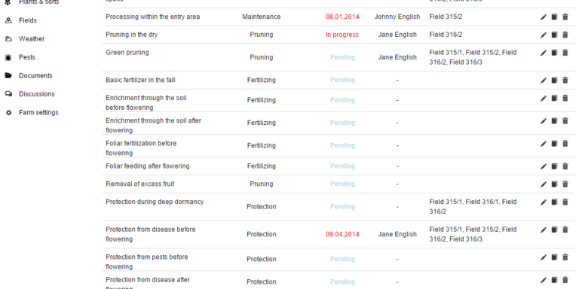Edit Processing within the entry area task
Screen dimensions: 579x289
[543, 17]
